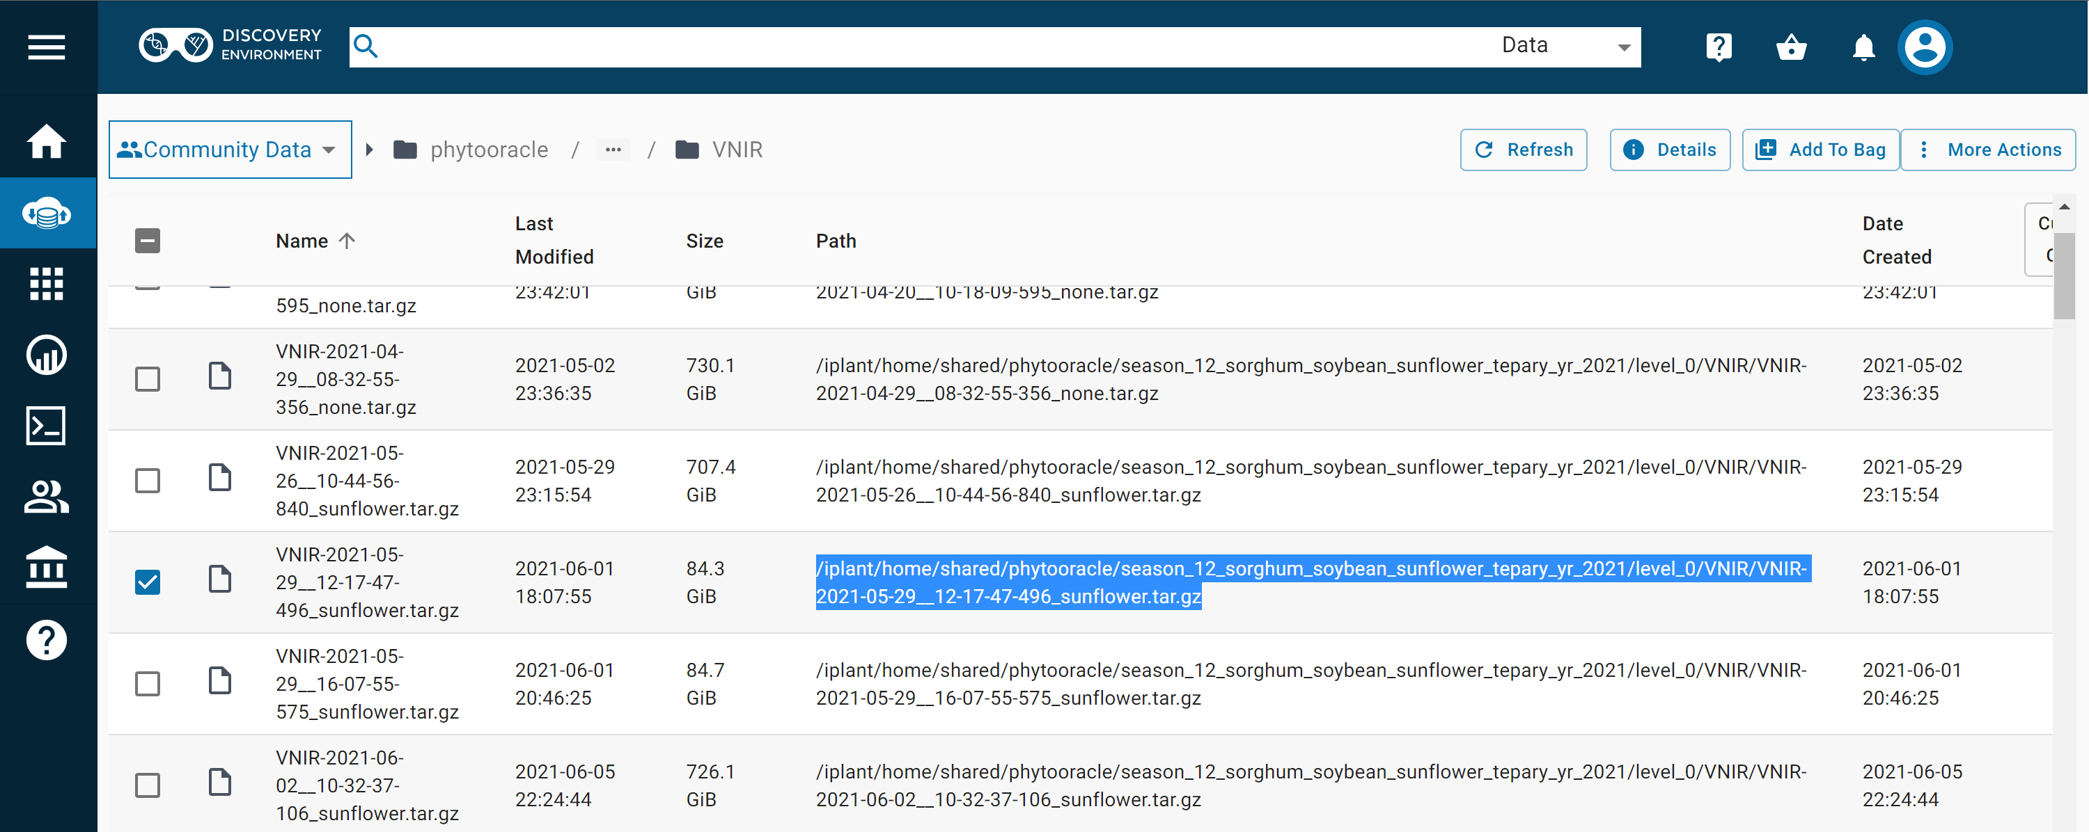Click last modified 2021-05-29 23:15:54
The width and height of the screenshot is (2089, 832).
click(x=565, y=481)
